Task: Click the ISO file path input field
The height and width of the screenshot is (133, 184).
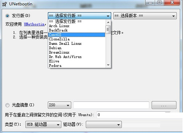Action: point(111,105)
